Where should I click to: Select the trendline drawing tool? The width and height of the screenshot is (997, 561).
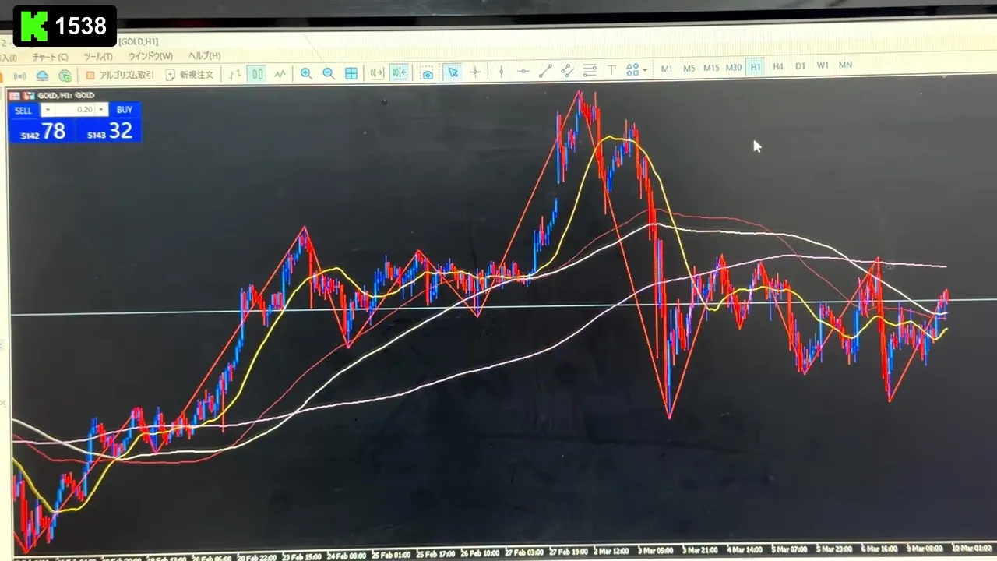545,71
